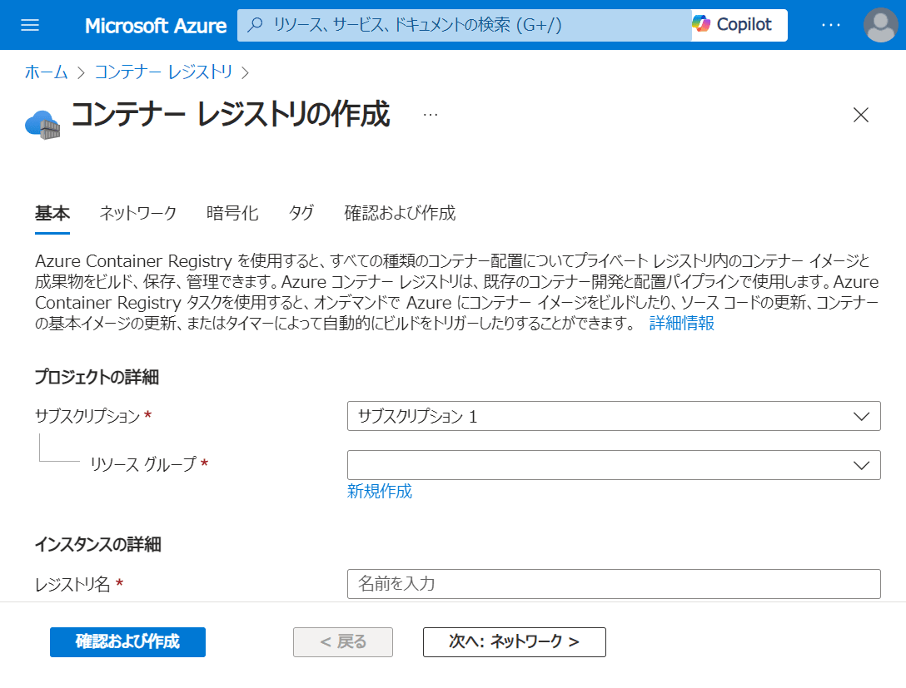The height and width of the screenshot is (688, 906).
Task: Click the レジストリ名 field label
Action: point(72,584)
